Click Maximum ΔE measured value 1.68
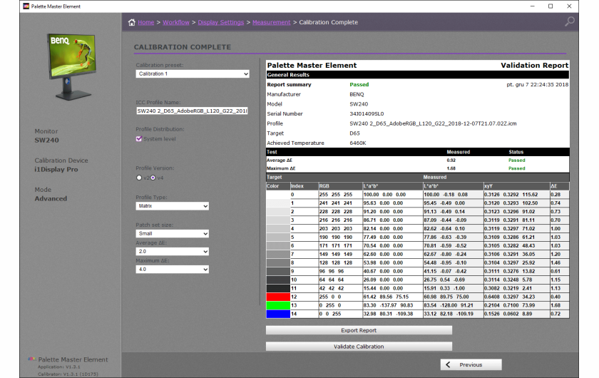This screenshot has height=378, width=599. pyautogui.click(x=451, y=168)
